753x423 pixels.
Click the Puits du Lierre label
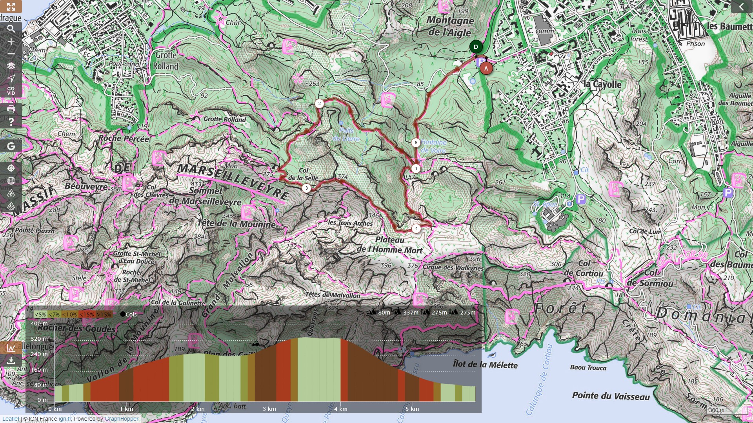[x=346, y=135]
